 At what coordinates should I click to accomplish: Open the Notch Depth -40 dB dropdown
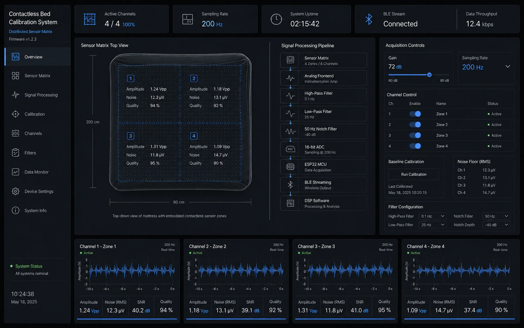(x=496, y=225)
